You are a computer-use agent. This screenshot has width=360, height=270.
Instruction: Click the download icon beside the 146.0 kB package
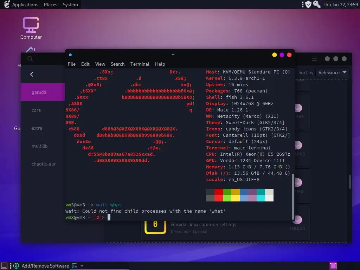point(298,219)
